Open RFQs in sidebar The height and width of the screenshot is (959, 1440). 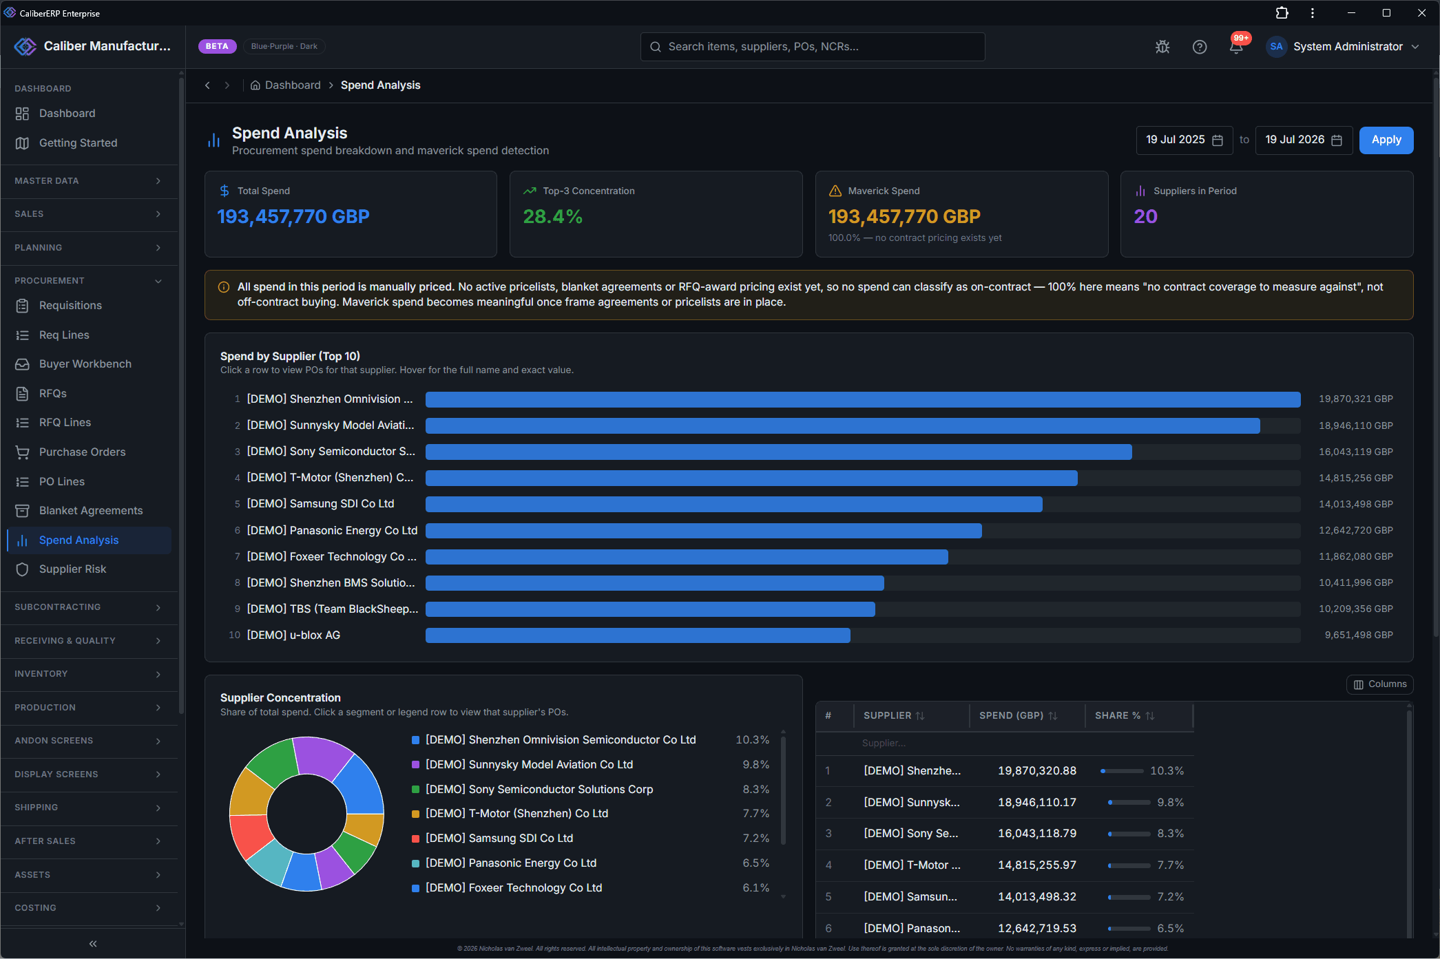(x=89, y=394)
